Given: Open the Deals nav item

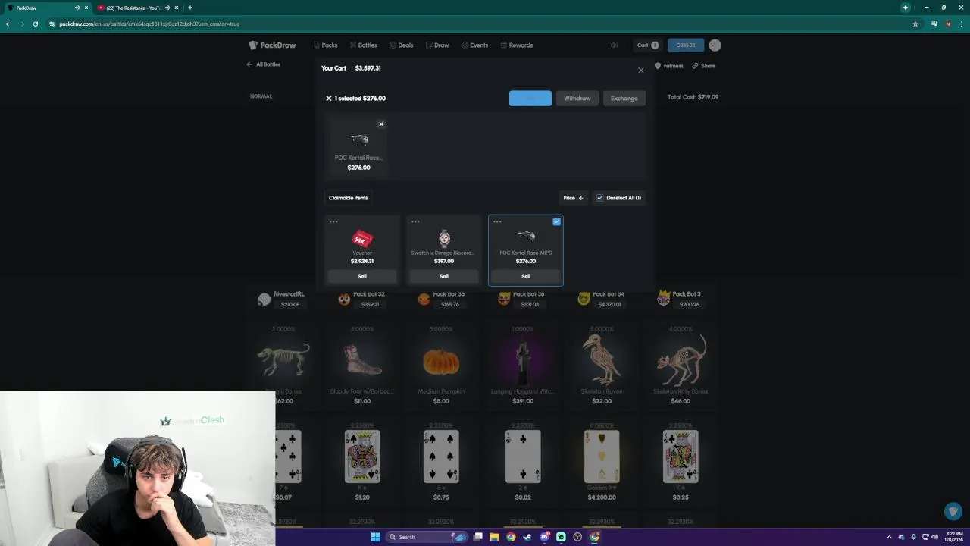Looking at the screenshot, I should click(402, 45).
